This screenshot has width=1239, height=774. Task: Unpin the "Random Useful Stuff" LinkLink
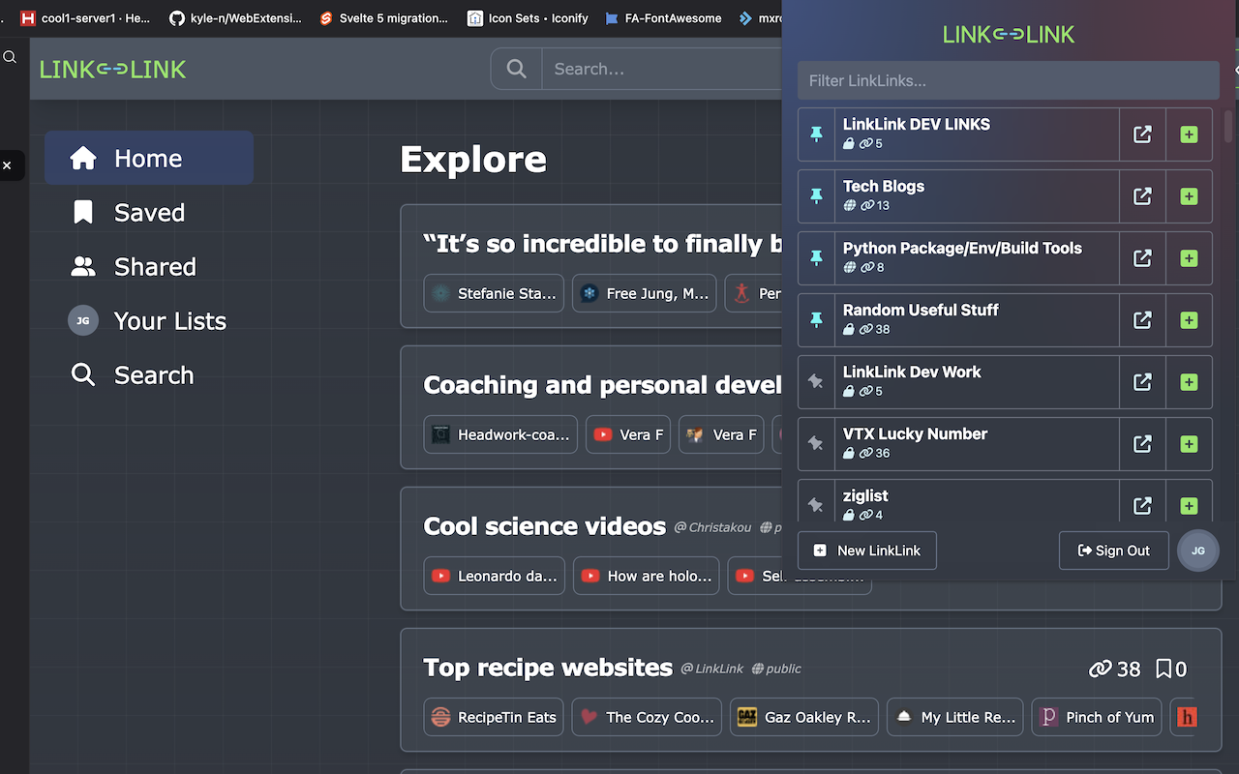[815, 320]
